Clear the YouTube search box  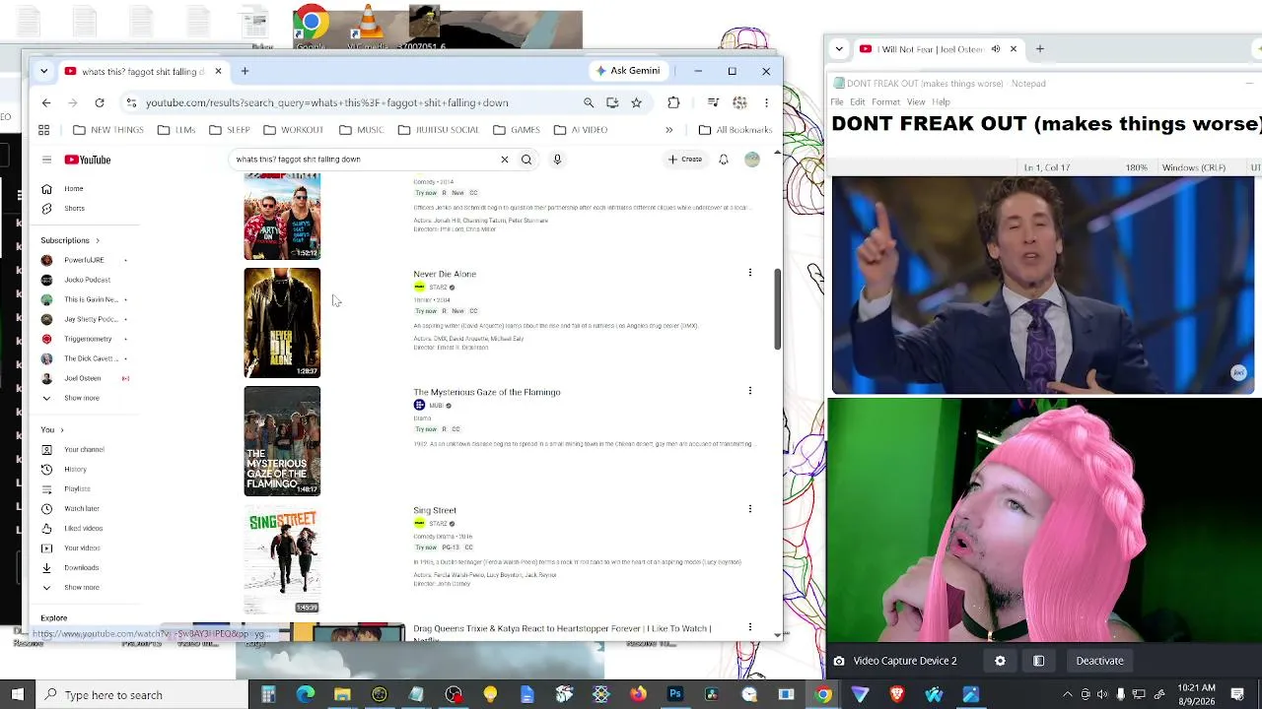(504, 160)
